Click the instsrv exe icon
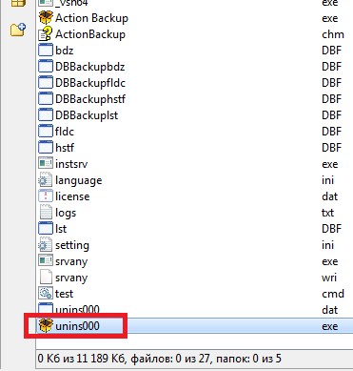353x371 pixels. pyautogui.click(x=46, y=164)
